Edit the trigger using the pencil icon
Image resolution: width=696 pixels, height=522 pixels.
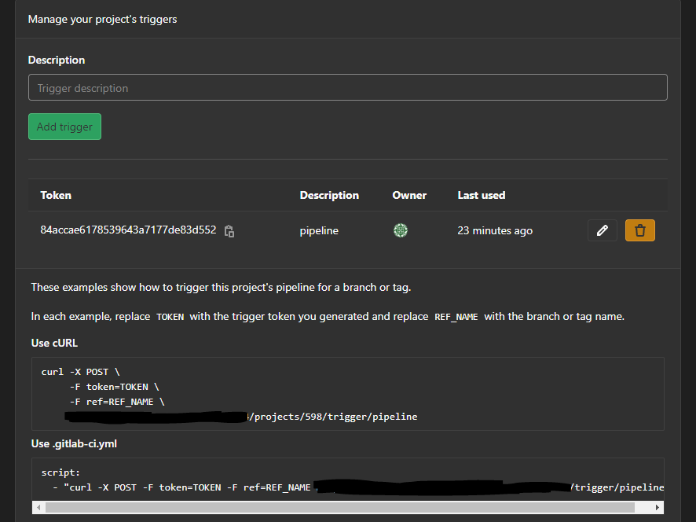point(602,230)
